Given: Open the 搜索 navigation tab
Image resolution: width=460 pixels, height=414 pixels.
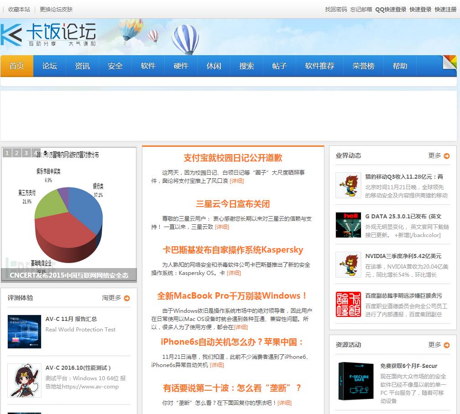Looking at the screenshot, I should 247,66.
